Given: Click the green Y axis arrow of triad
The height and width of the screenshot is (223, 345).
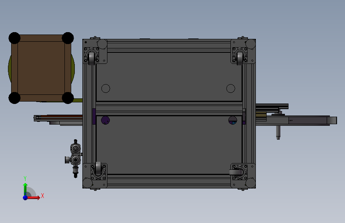Looking at the screenshot, I should coord(25,189).
